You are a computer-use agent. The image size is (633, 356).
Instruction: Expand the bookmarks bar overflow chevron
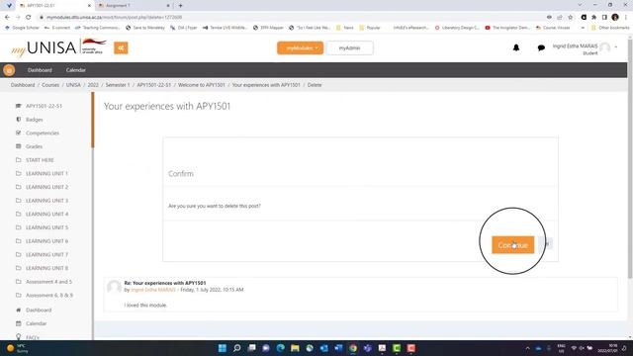click(583, 28)
